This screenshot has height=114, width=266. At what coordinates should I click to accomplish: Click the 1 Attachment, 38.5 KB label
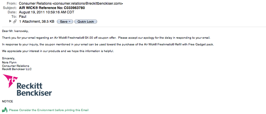pyautogui.click(x=37, y=22)
